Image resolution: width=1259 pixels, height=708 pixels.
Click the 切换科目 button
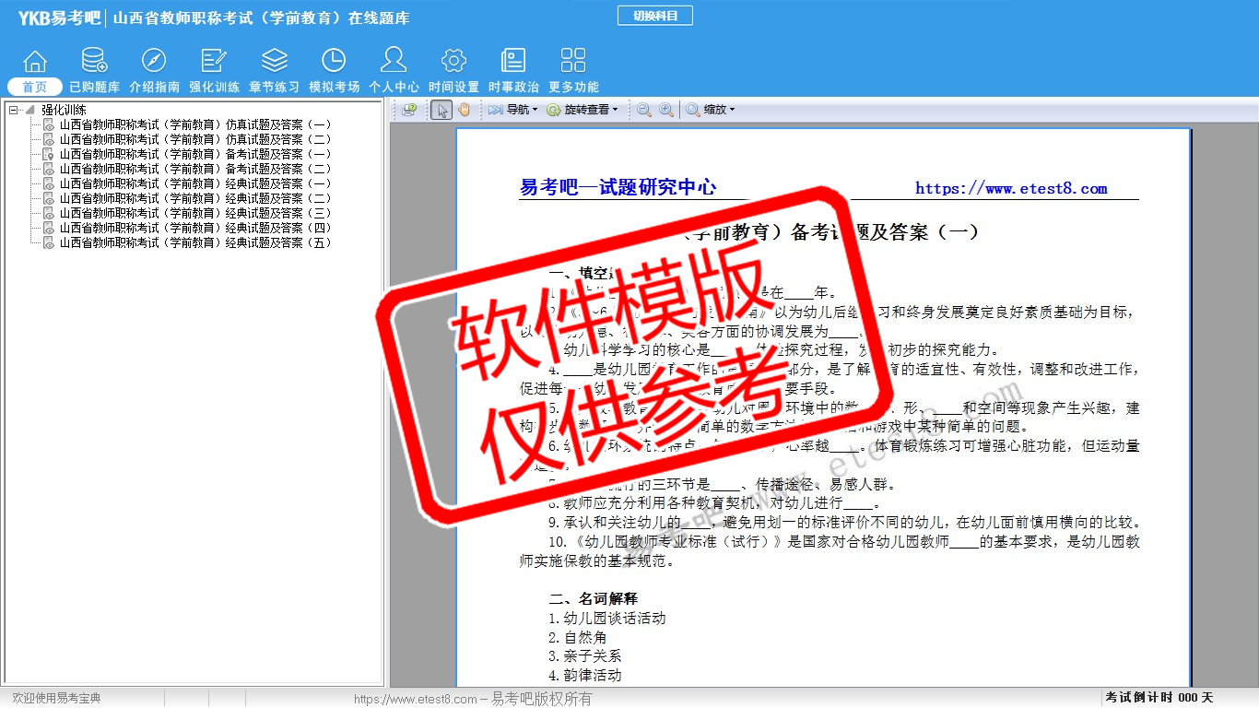click(x=655, y=16)
